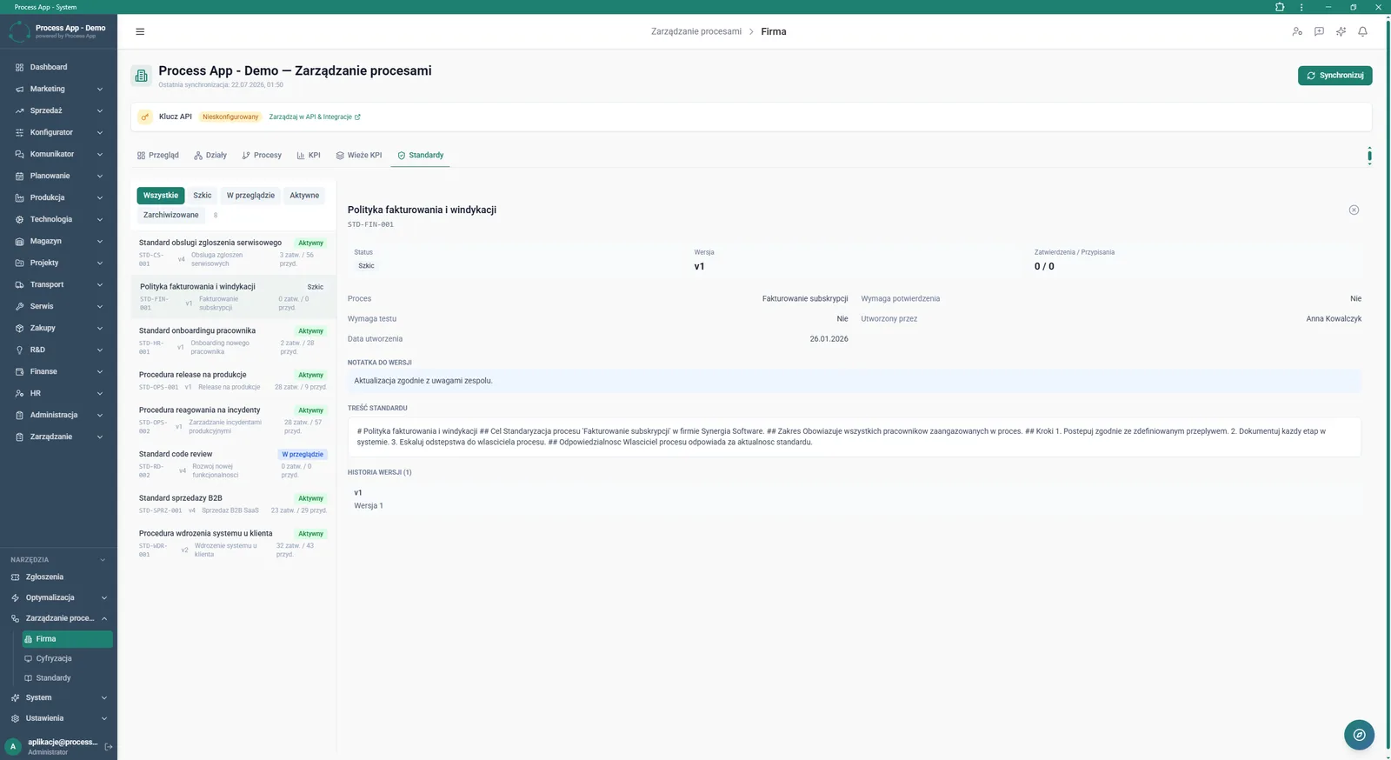
Task: Open Procedura release na produkcje entry
Action: click(233, 381)
